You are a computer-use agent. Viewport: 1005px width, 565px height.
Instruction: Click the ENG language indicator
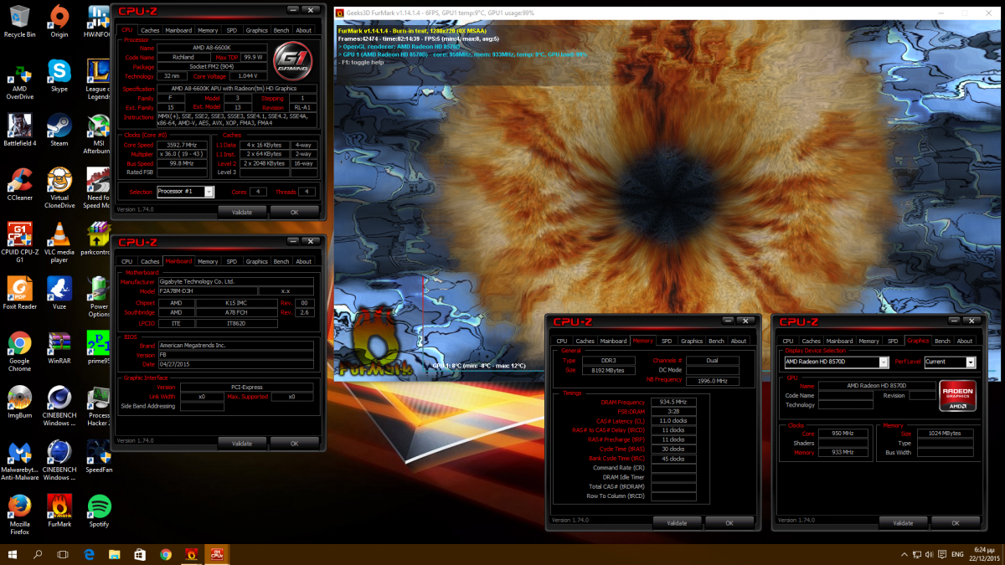[957, 554]
